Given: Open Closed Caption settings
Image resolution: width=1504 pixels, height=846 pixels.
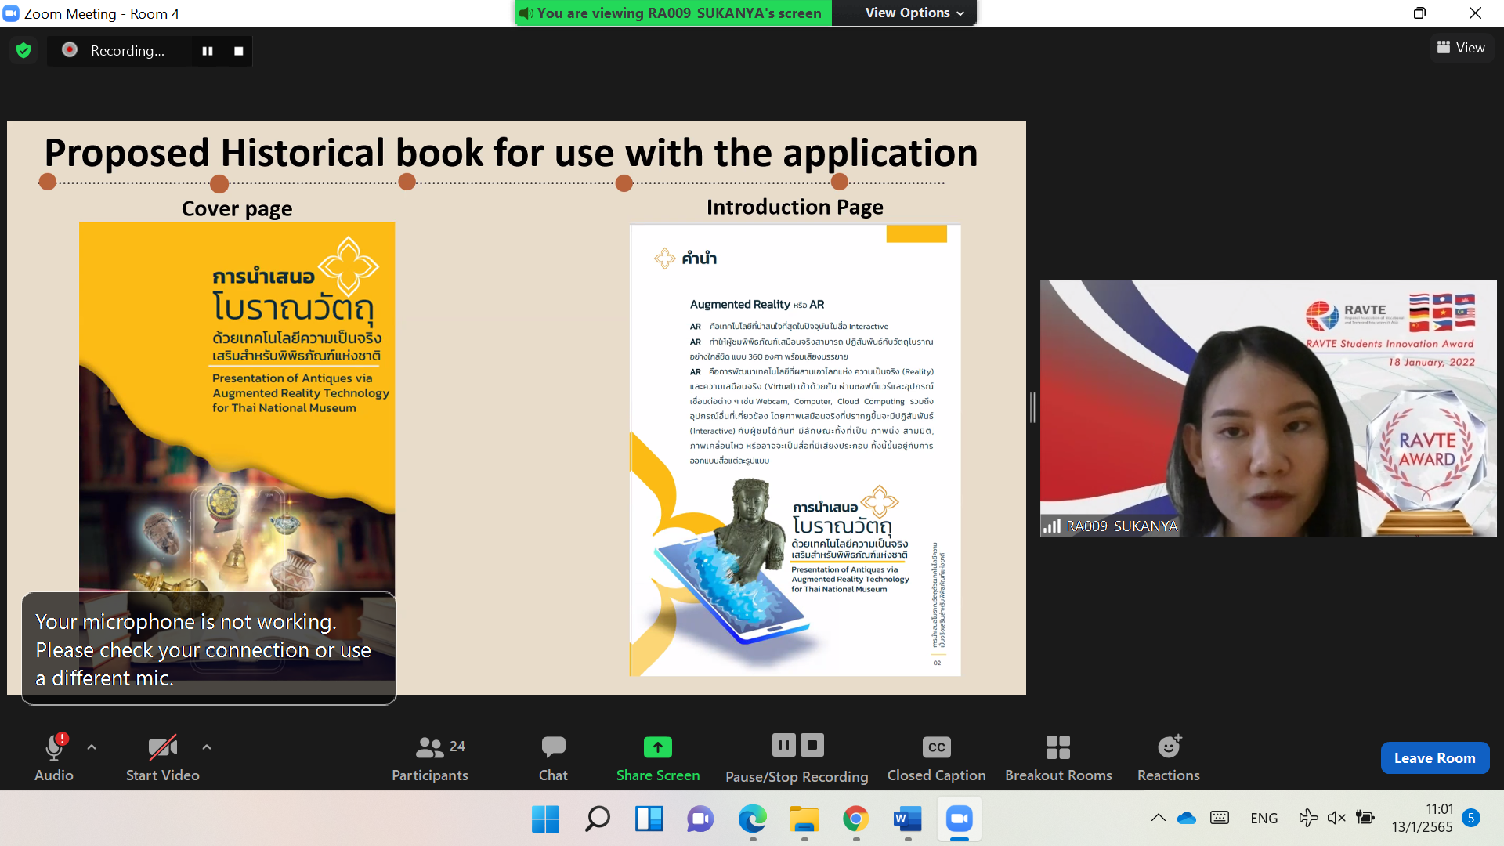Looking at the screenshot, I should 936,758.
